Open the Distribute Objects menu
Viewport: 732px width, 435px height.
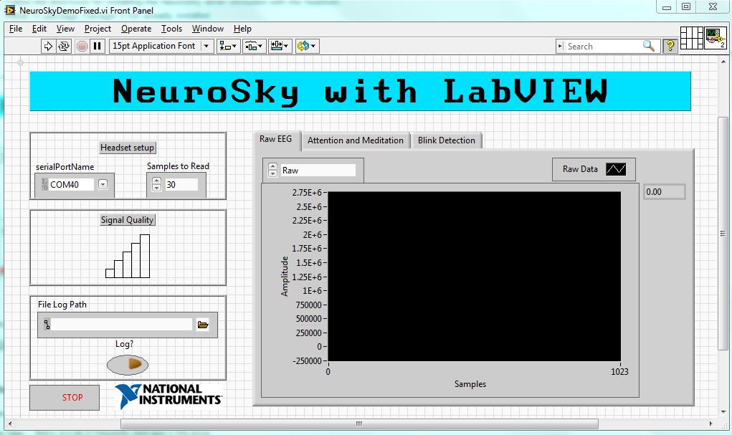pyautogui.click(x=255, y=46)
